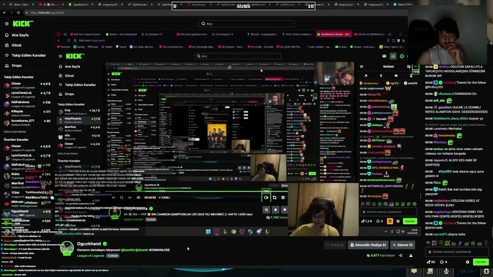Click the orange badge icon in nested chat
The image size is (493, 277).
pos(390,221)
